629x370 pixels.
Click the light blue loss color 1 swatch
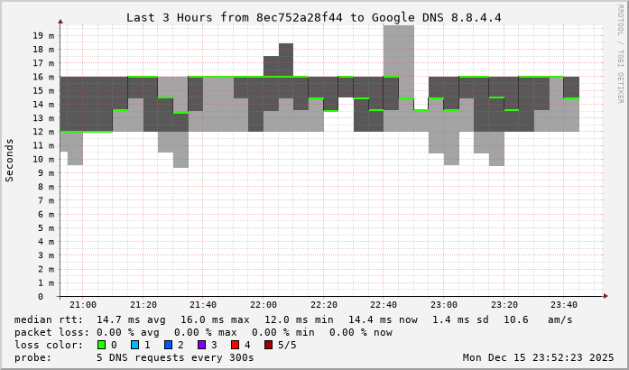[x=134, y=345]
